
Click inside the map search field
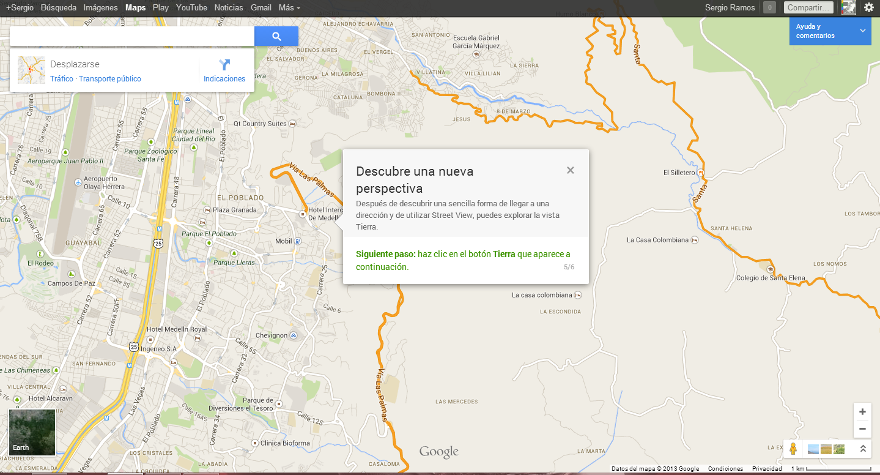click(132, 36)
